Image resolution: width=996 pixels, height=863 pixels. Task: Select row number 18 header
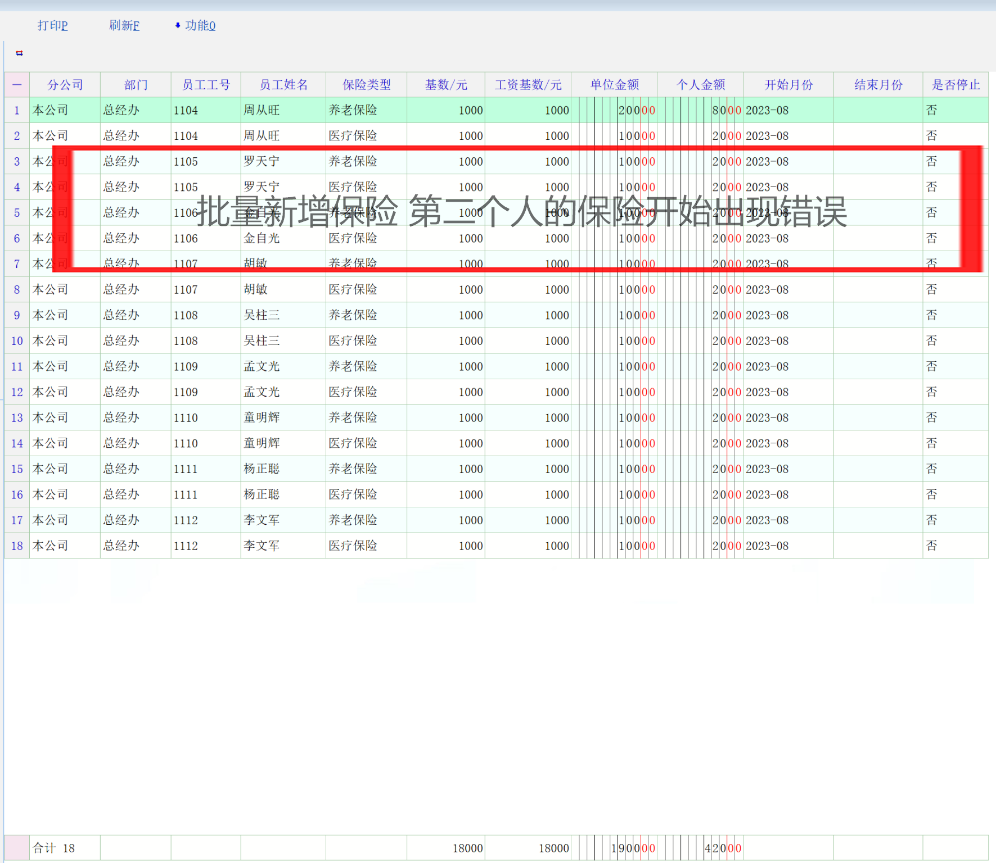(17, 546)
